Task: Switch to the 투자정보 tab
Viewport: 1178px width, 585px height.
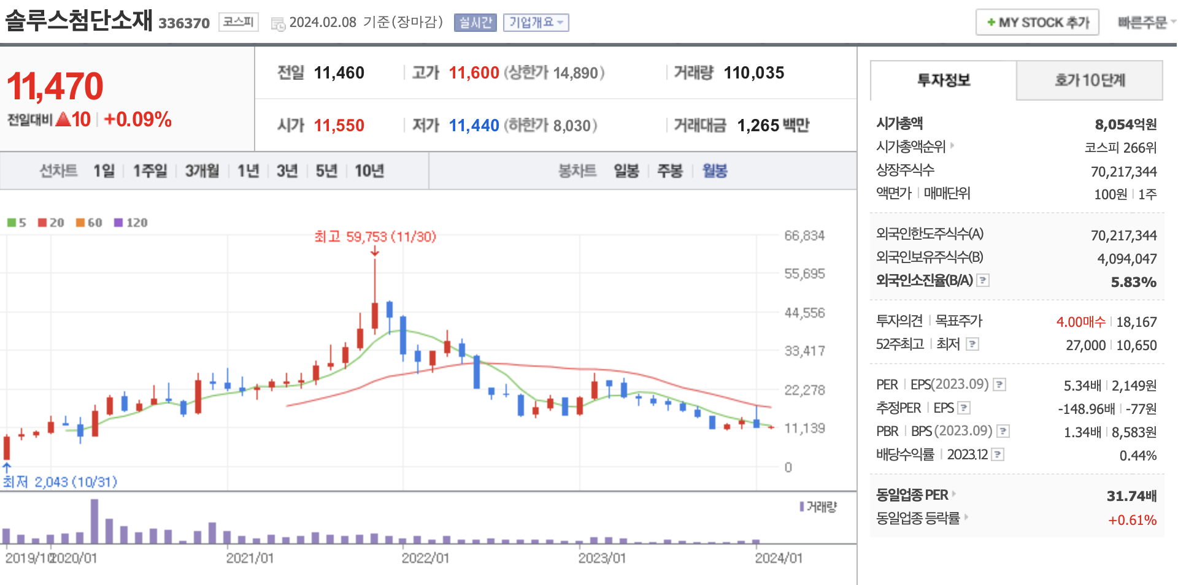Action: 944,80
